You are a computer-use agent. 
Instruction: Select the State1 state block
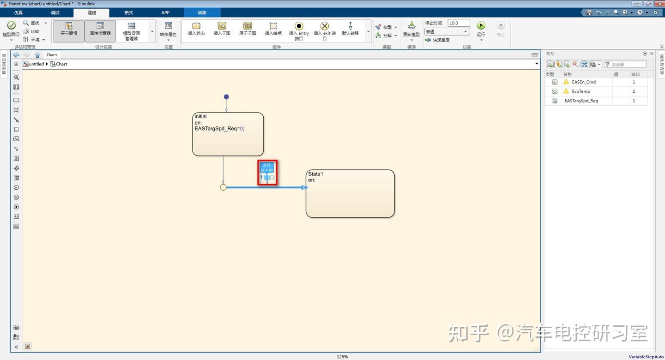[350, 193]
